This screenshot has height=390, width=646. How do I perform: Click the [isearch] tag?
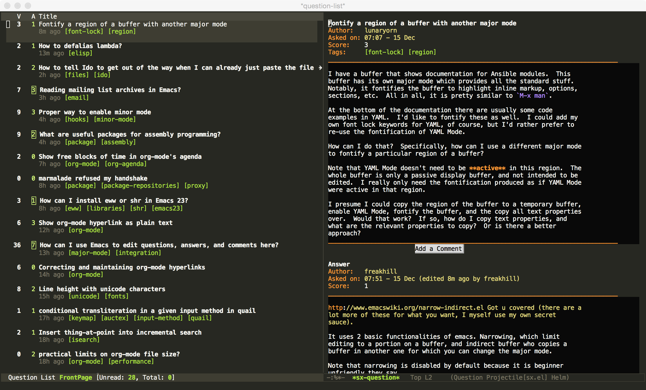pyautogui.click(x=84, y=340)
